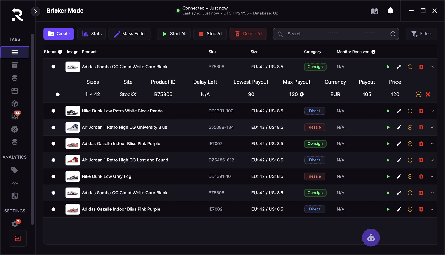Start the Nike Dunk Panda task

click(x=388, y=111)
